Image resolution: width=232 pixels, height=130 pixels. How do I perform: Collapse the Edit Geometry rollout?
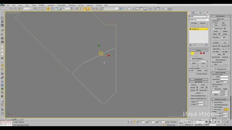pos(220,16)
